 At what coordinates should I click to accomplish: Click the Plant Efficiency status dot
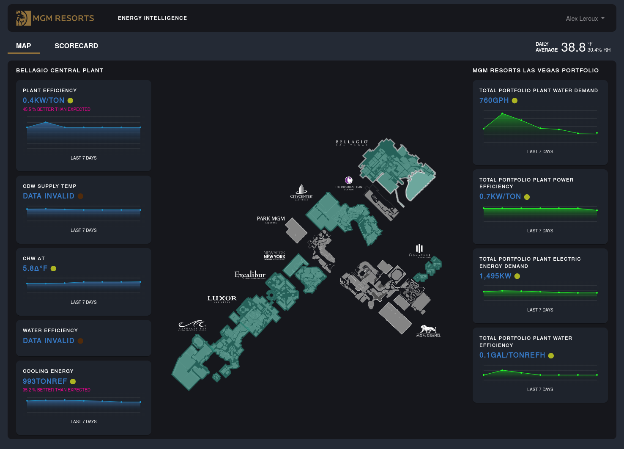pos(71,101)
